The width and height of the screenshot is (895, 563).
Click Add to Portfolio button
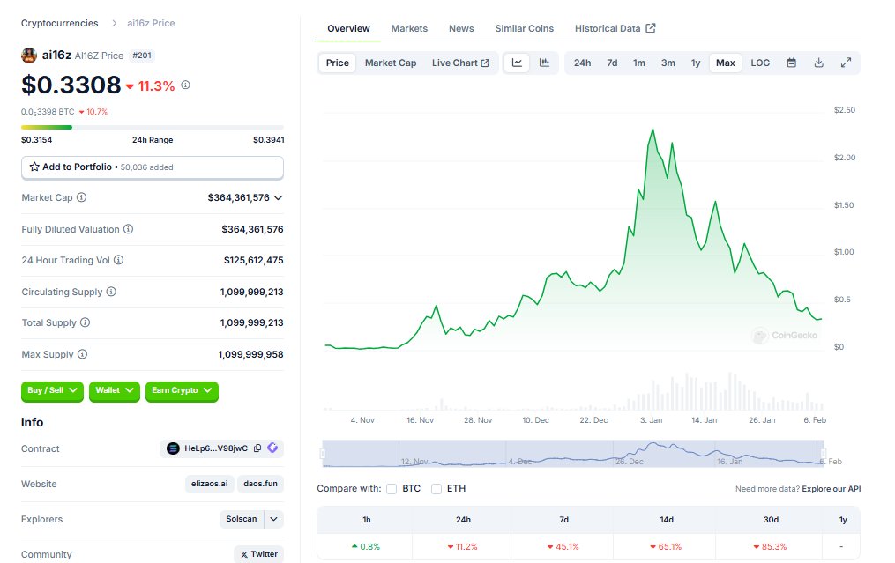click(153, 167)
